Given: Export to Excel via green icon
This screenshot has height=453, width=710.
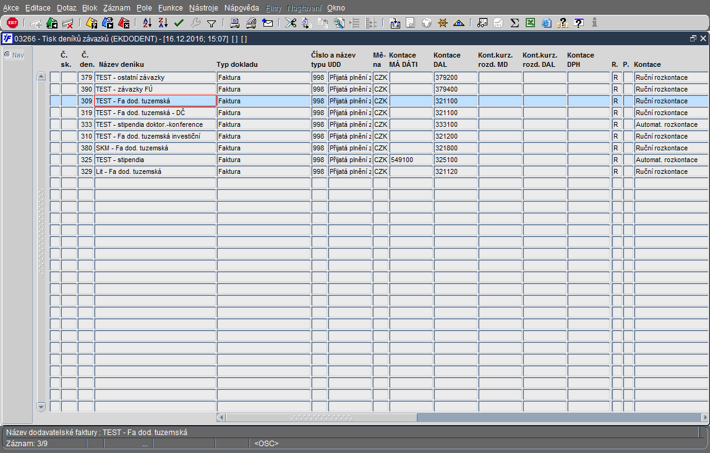Looking at the screenshot, I should [x=530, y=23].
